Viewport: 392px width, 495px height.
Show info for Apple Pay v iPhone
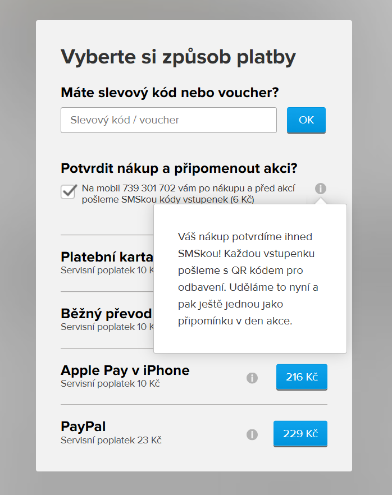[252, 378]
